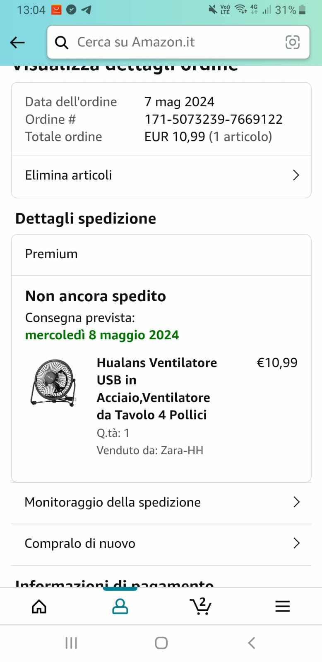Screen dimensions: 322x662
Task: Tap the back arrow icon
Action: [x=17, y=42]
